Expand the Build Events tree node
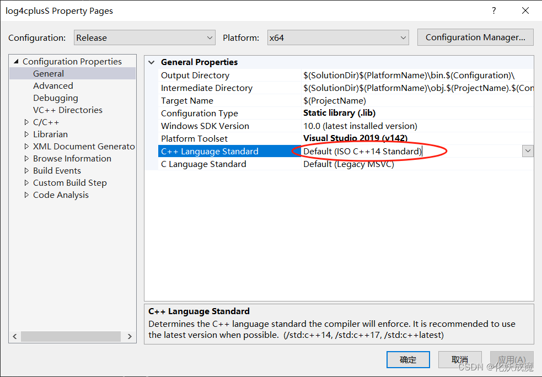The image size is (542, 377). [x=25, y=170]
